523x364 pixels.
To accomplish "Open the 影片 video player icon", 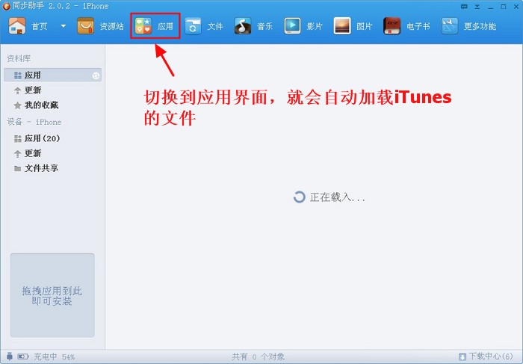I will 293,25.
